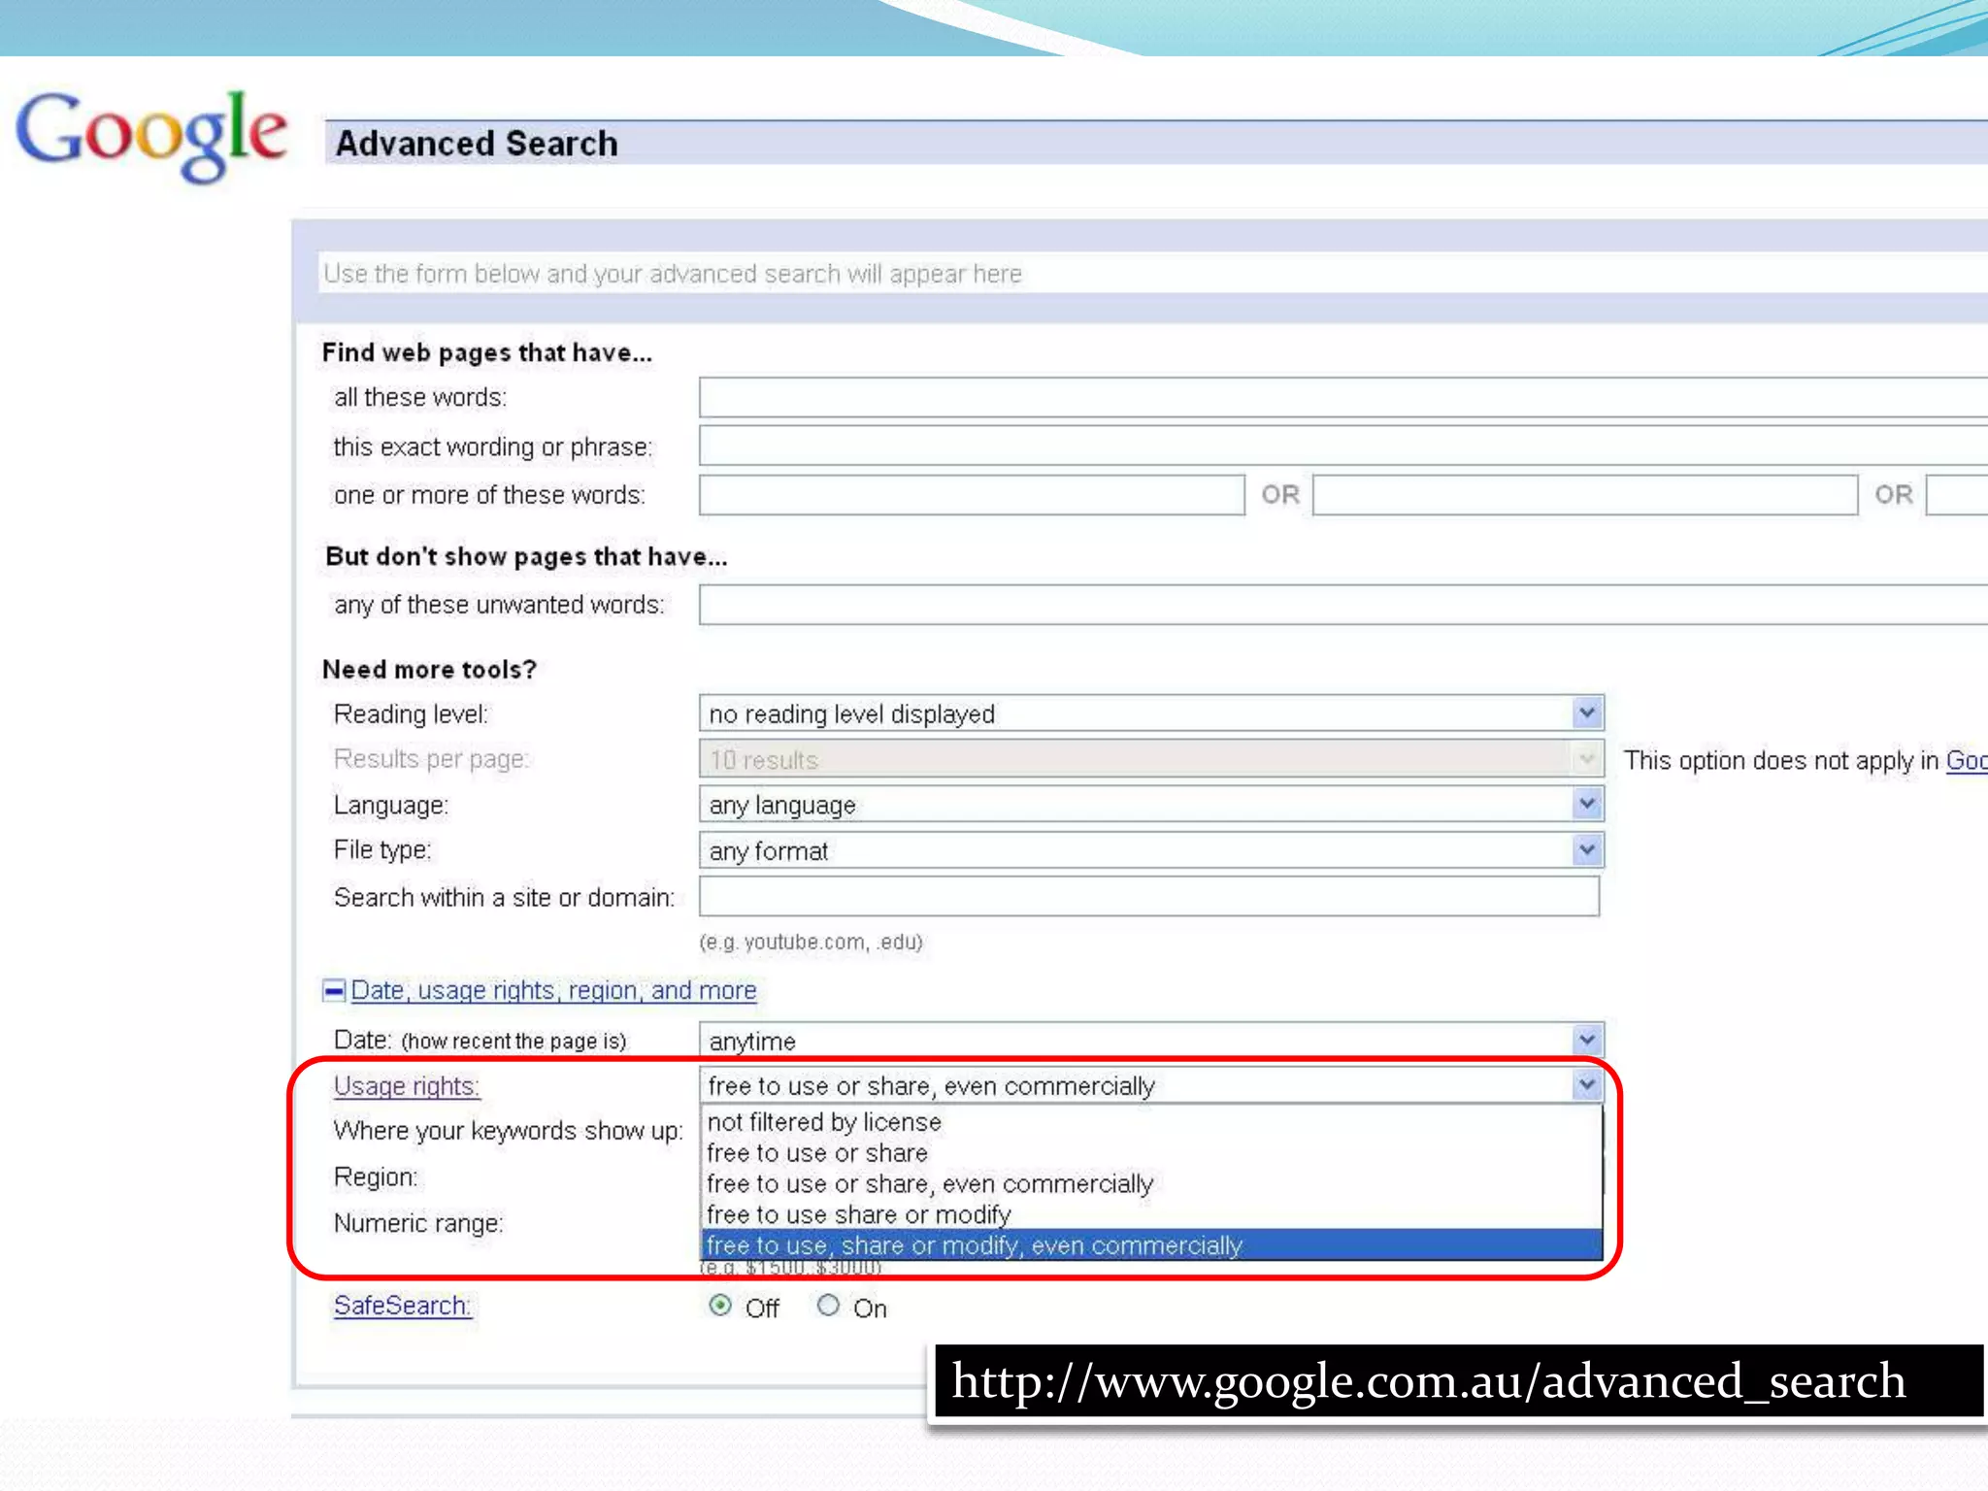Select the SafeSearch On radio button

click(828, 1306)
